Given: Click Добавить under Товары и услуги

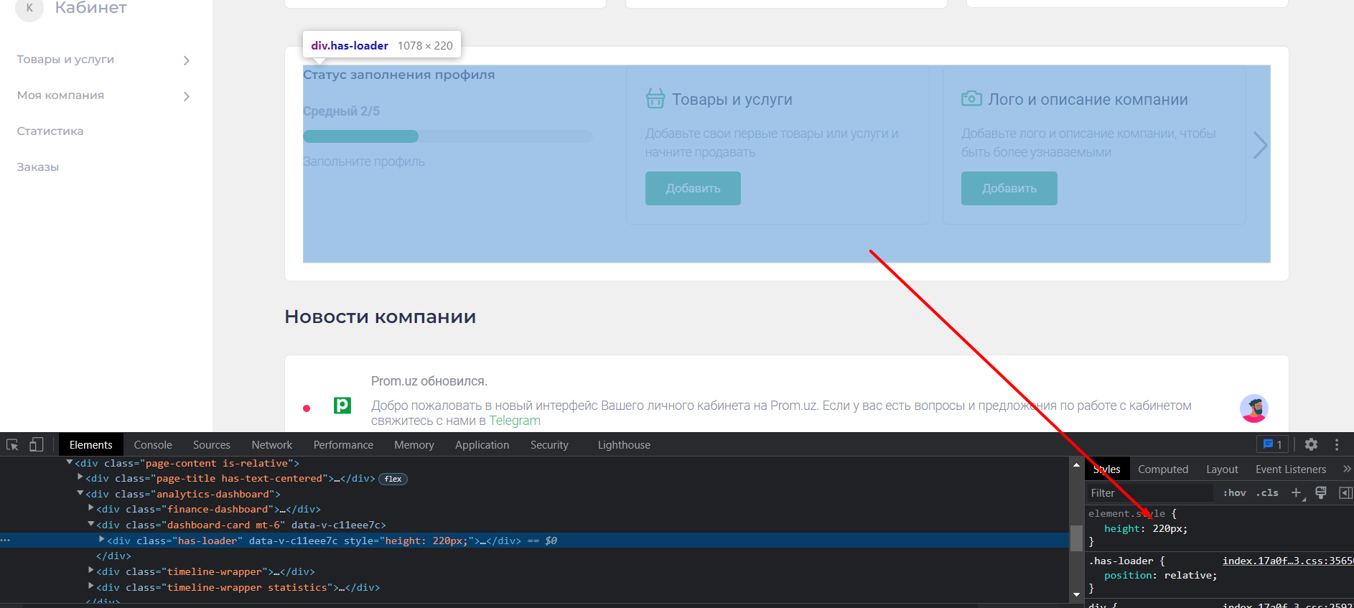Looking at the screenshot, I should pyautogui.click(x=693, y=188).
